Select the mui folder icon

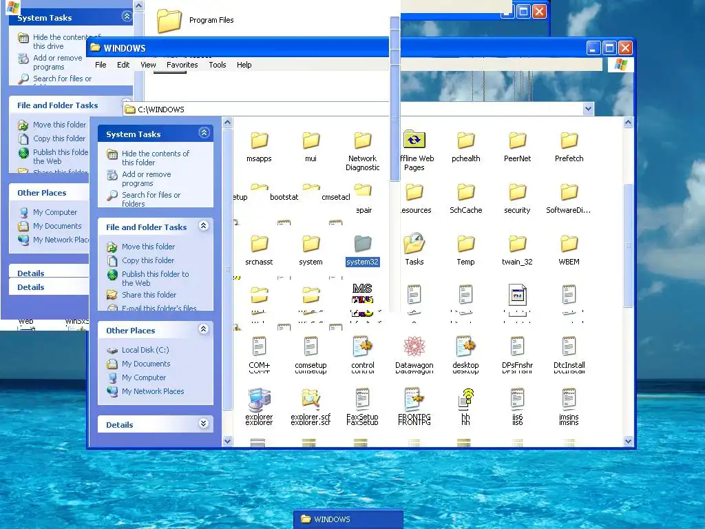click(311, 141)
